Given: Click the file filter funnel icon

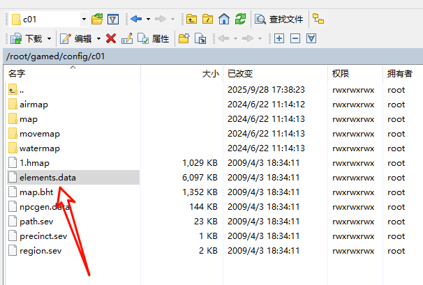Looking at the screenshot, I should (113, 19).
